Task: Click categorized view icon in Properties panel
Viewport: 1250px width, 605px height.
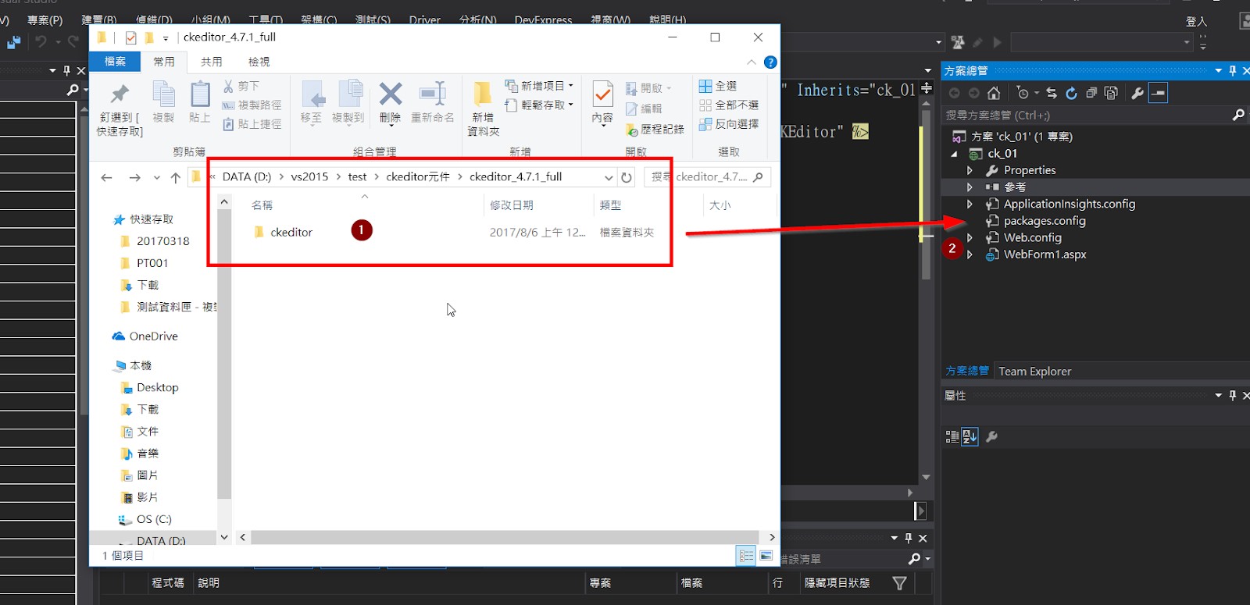Action: pos(952,436)
